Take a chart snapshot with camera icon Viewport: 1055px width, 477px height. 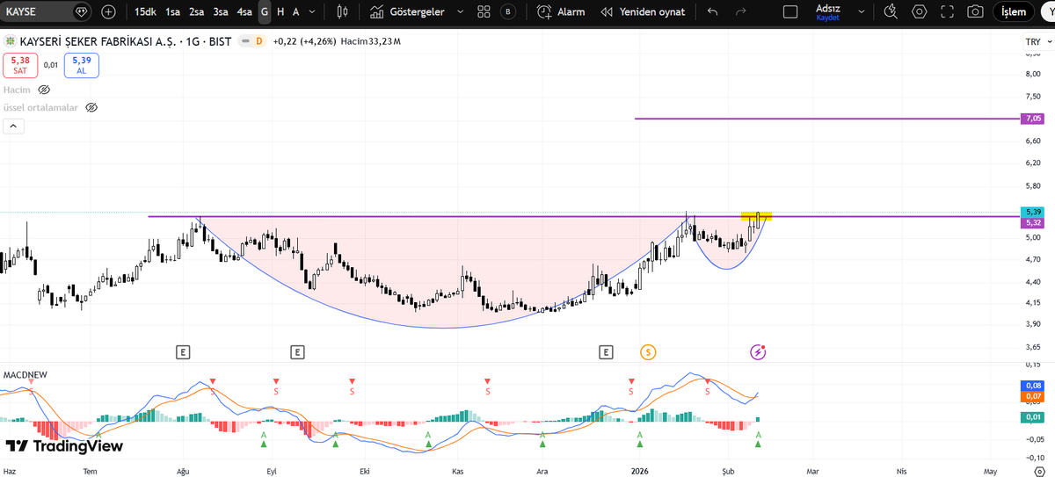975,12
